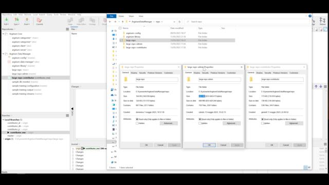Click the Search repo field in Explorer
This screenshot has width=329, height=185.
(x=247, y=22)
